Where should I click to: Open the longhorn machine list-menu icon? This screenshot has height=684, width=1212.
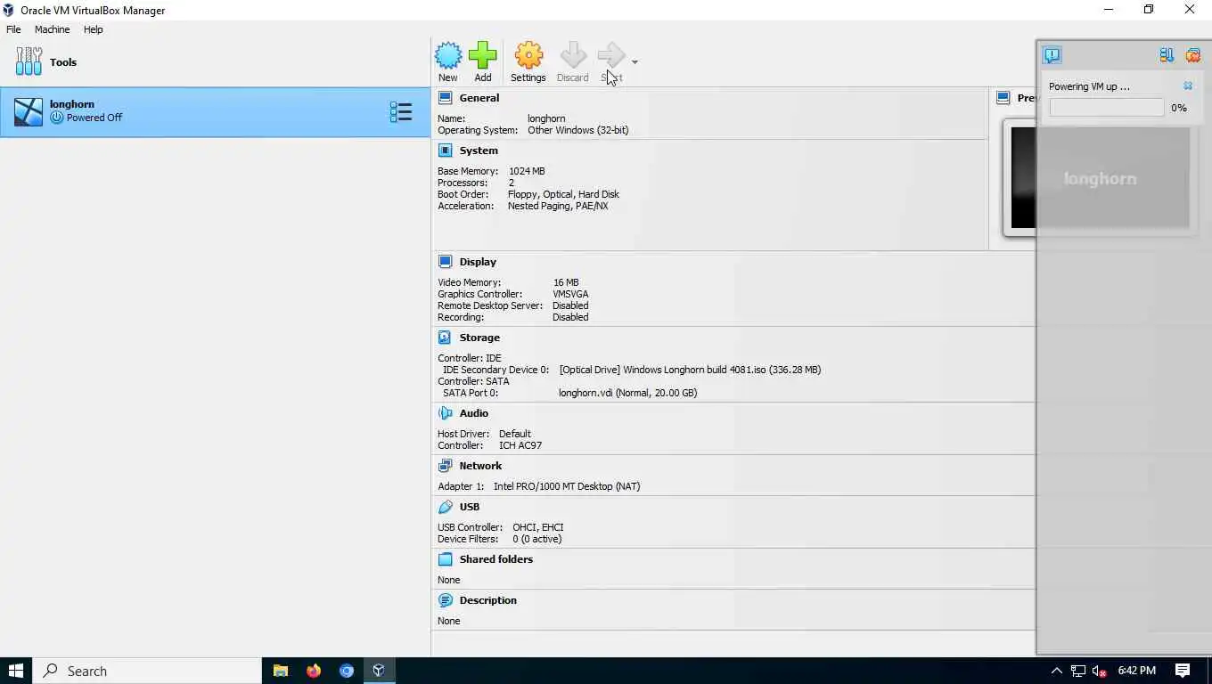400,111
